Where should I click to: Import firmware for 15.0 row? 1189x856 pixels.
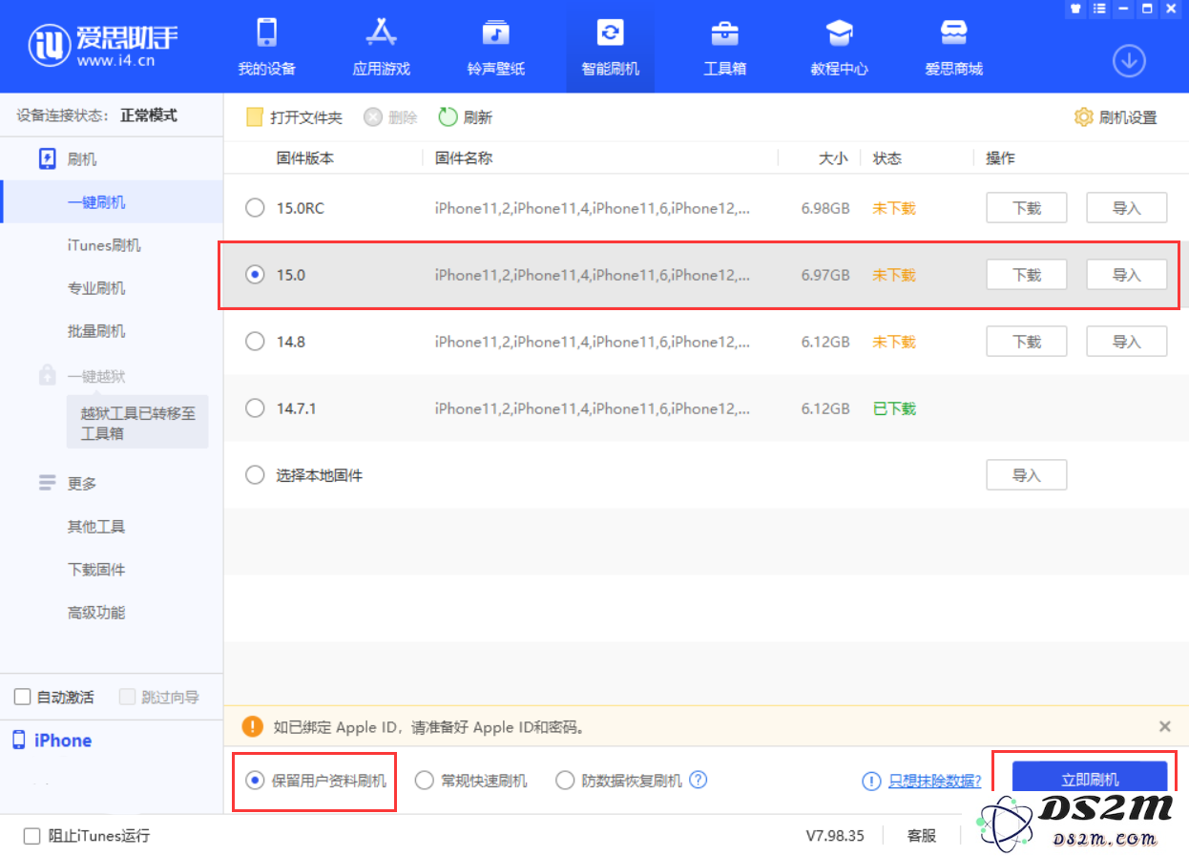[1127, 275]
